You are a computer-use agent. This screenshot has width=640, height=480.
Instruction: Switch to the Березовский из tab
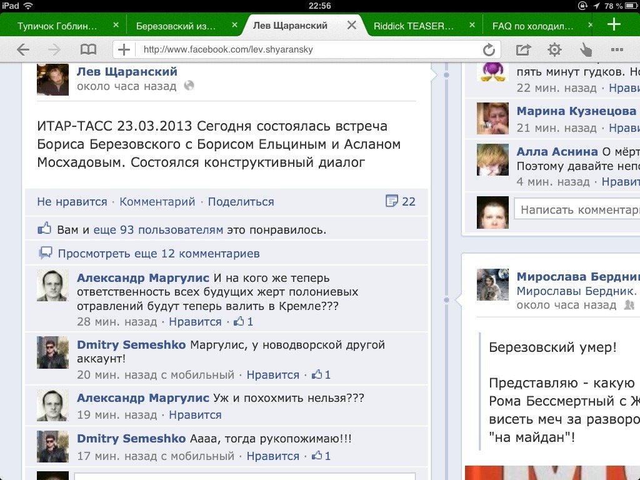coord(176,26)
